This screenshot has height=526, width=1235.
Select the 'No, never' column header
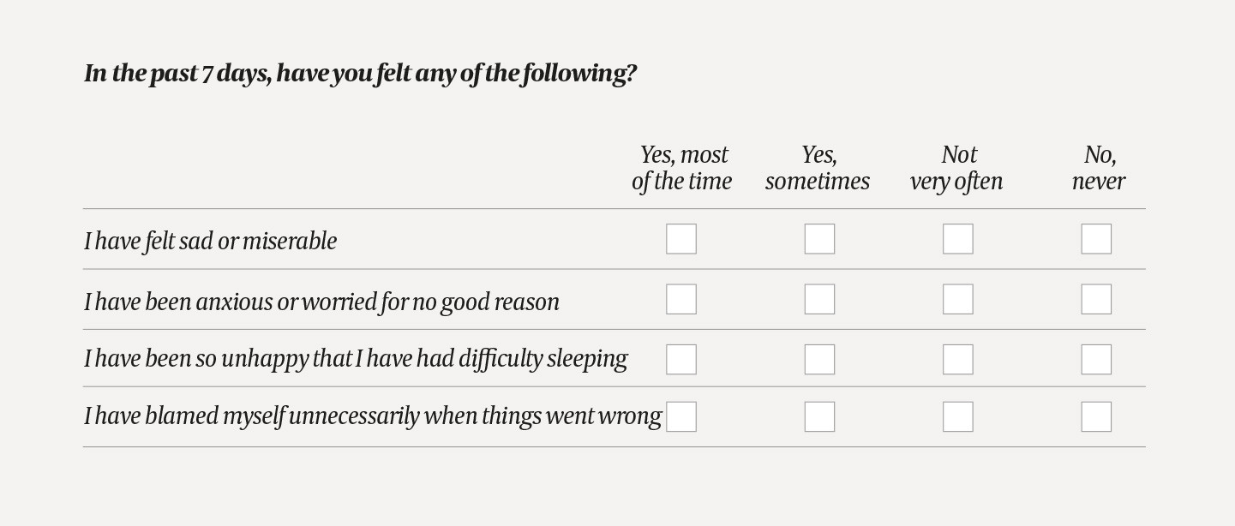1098,168
